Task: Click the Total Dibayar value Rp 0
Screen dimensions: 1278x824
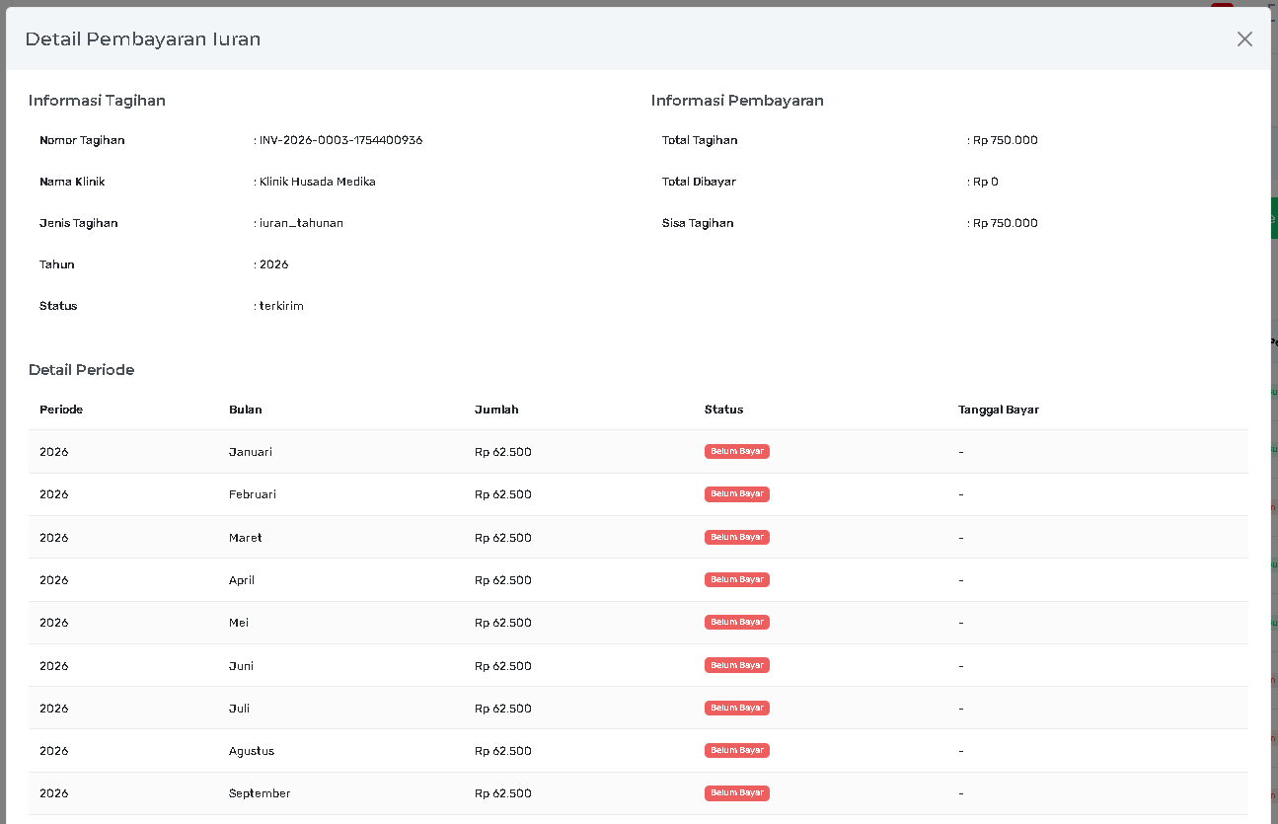Action: (985, 182)
